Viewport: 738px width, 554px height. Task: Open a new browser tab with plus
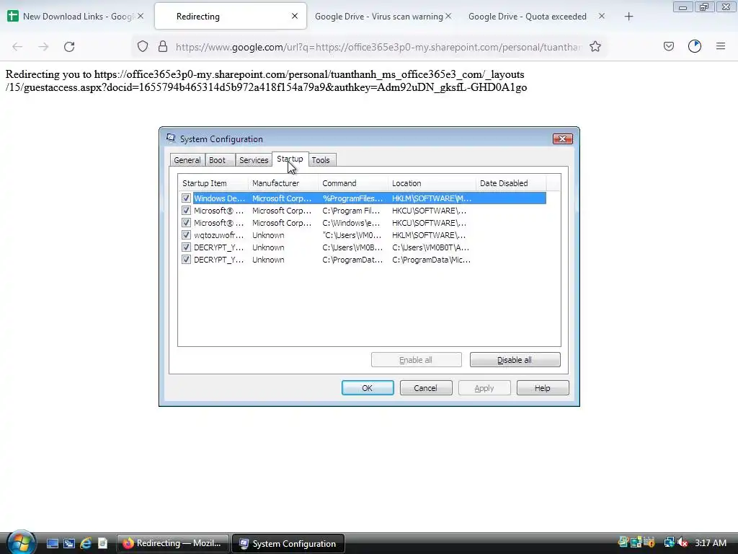[x=628, y=17]
